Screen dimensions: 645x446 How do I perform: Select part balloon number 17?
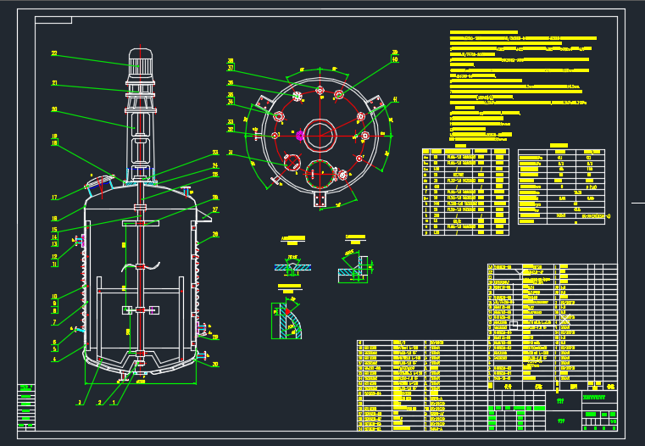54,198
